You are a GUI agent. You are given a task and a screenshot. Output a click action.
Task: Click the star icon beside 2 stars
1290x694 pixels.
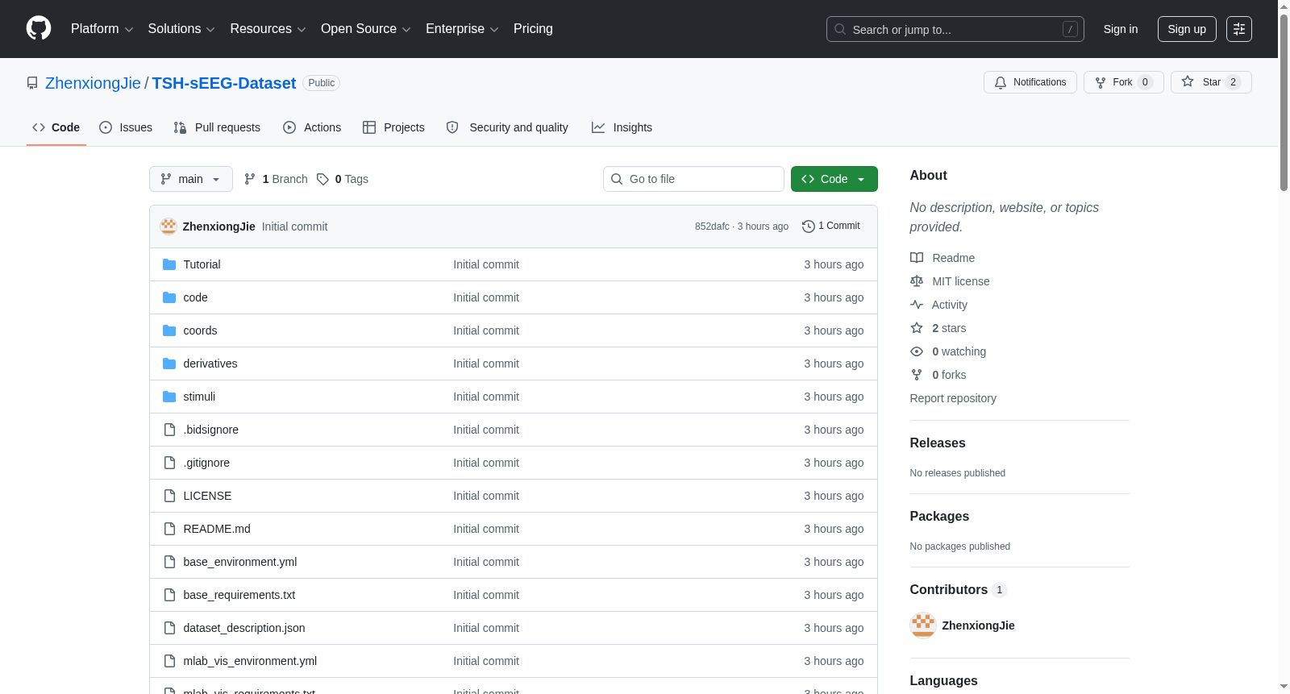coord(917,328)
